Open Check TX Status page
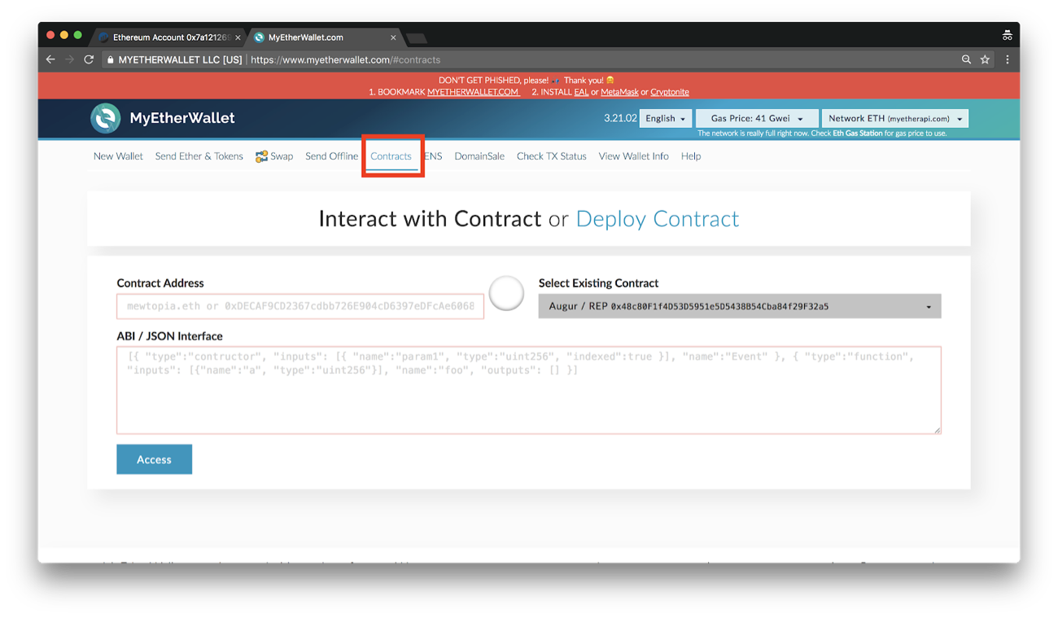The width and height of the screenshot is (1058, 618). (551, 156)
